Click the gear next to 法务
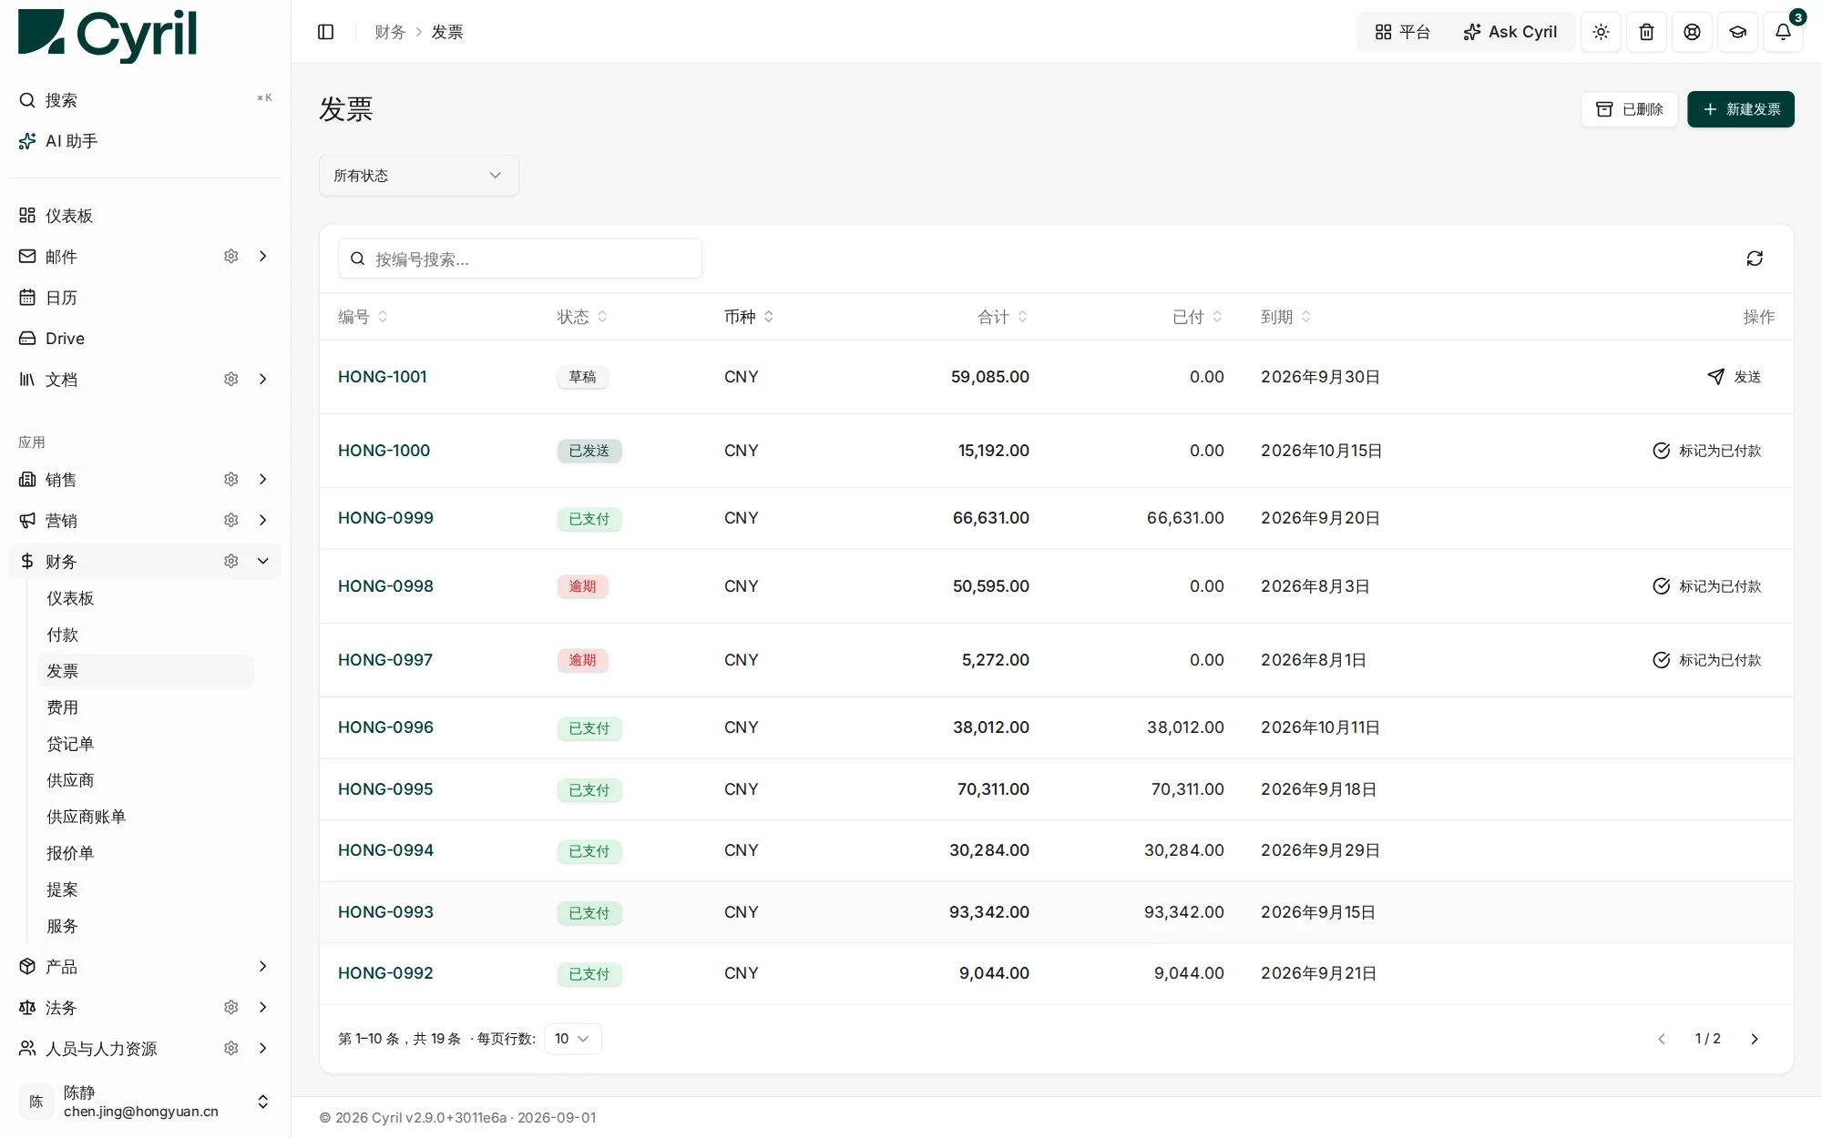 pos(231,1008)
